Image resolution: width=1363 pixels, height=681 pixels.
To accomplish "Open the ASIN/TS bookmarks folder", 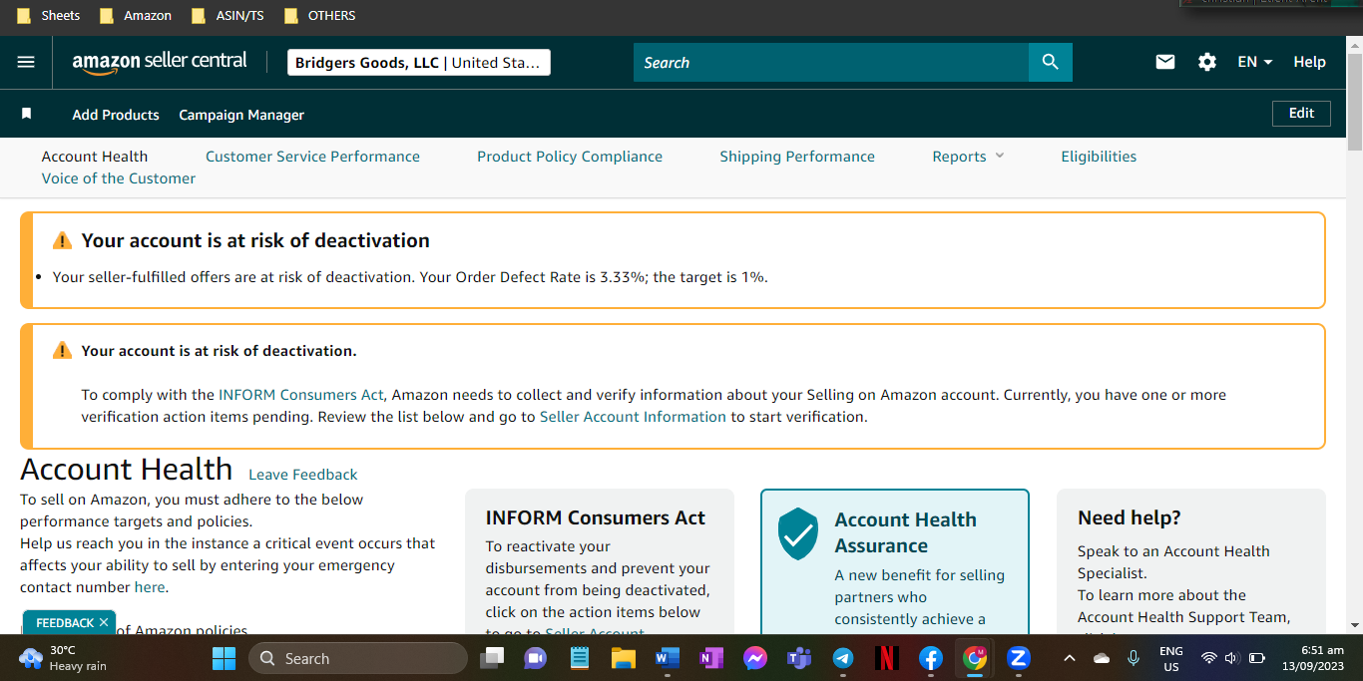I will pyautogui.click(x=228, y=16).
